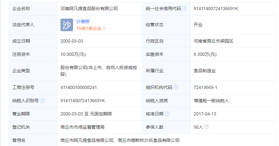Select the company type value 股份有限公司(非上市...)
This screenshot has height=146, width=279.
99,71
